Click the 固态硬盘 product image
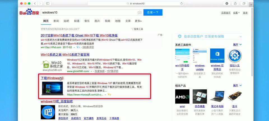 [200, 96]
